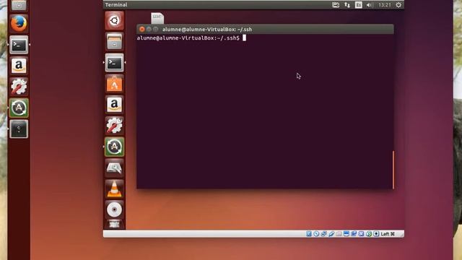Launch Ubuntu Software Center from the VM launcher
Viewport: 462px width, 260px height.
coord(114,84)
